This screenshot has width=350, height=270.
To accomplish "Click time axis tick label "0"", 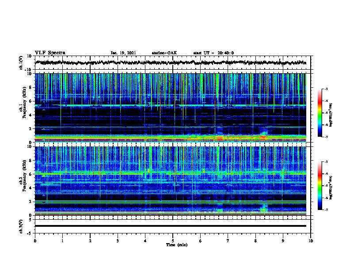I will point(35,241).
